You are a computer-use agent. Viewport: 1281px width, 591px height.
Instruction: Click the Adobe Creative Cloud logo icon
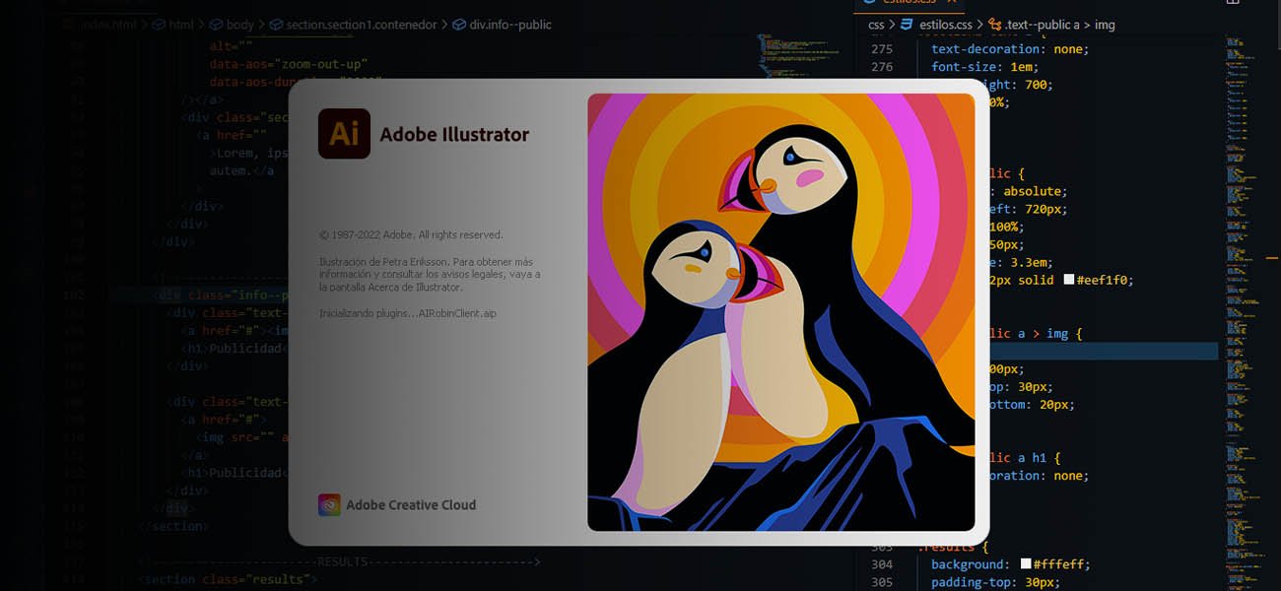tap(329, 504)
